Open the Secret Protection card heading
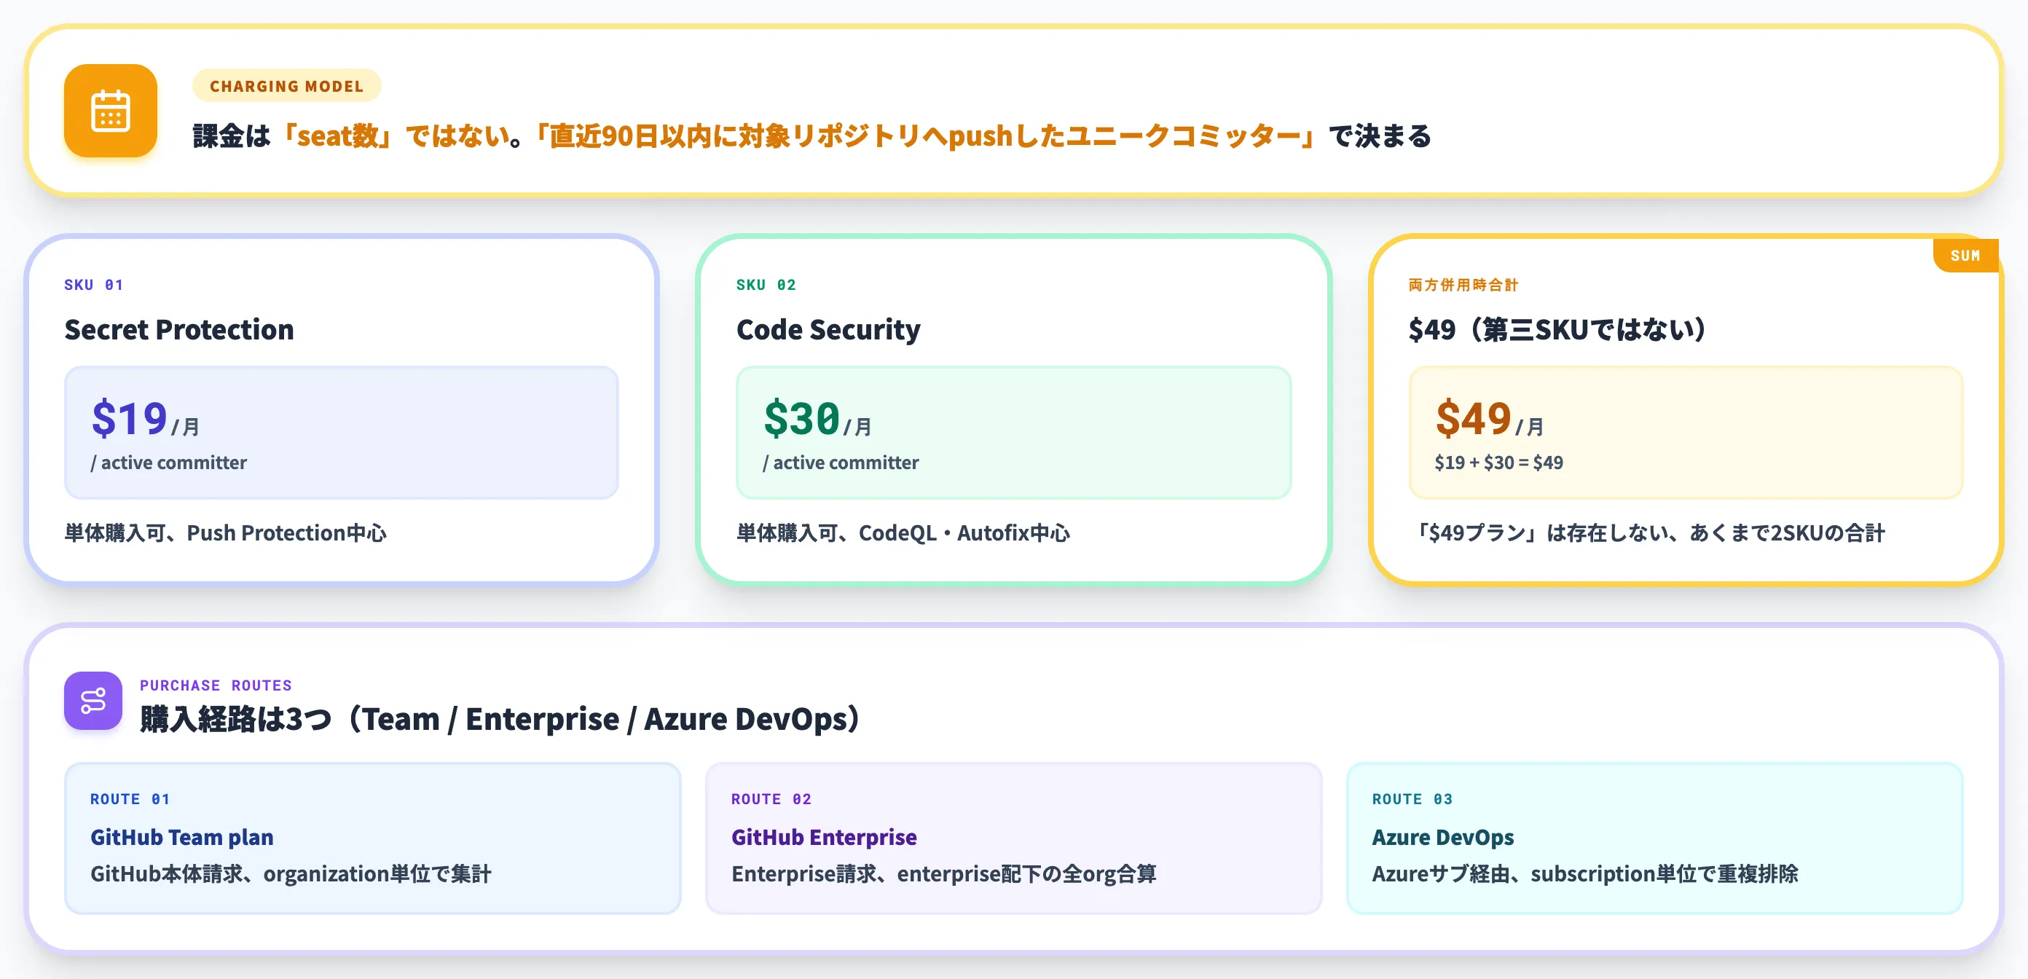2028x979 pixels. click(x=178, y=329)
